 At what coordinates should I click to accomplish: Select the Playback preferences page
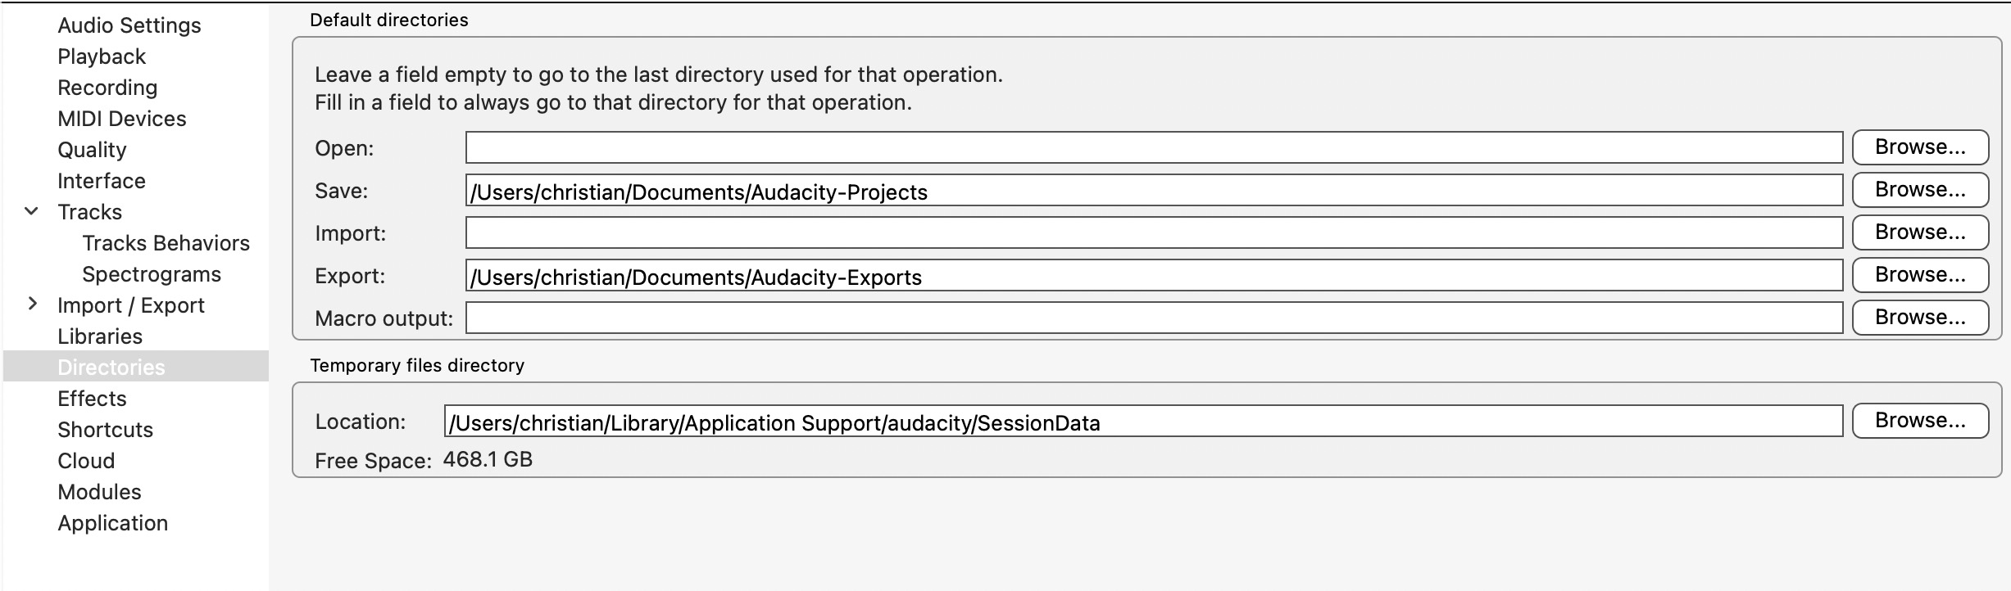[102, 56]
